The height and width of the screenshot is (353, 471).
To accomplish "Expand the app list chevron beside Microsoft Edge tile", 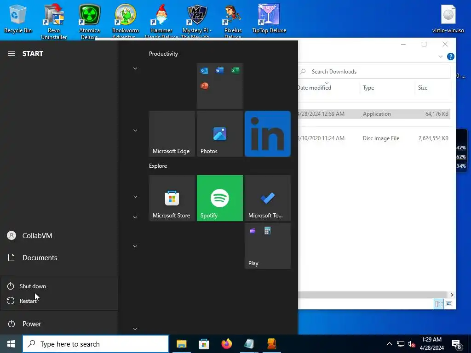I will tap(135, 130).
